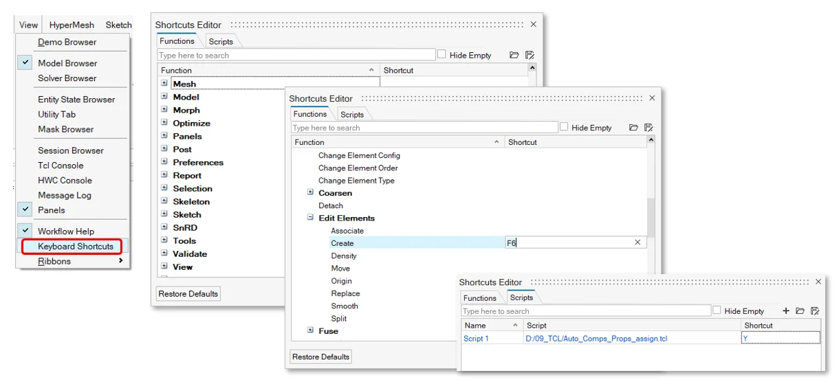The image size is (839, 384).
Task: Enable Hide Empty in the Scripts tab dialog
Action: point(718,310)
